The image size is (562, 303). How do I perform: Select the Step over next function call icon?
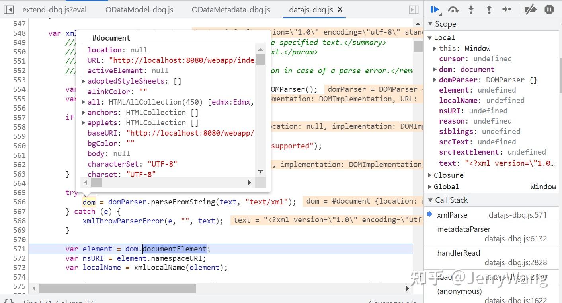pyautogui.click(x=453, y=10)
